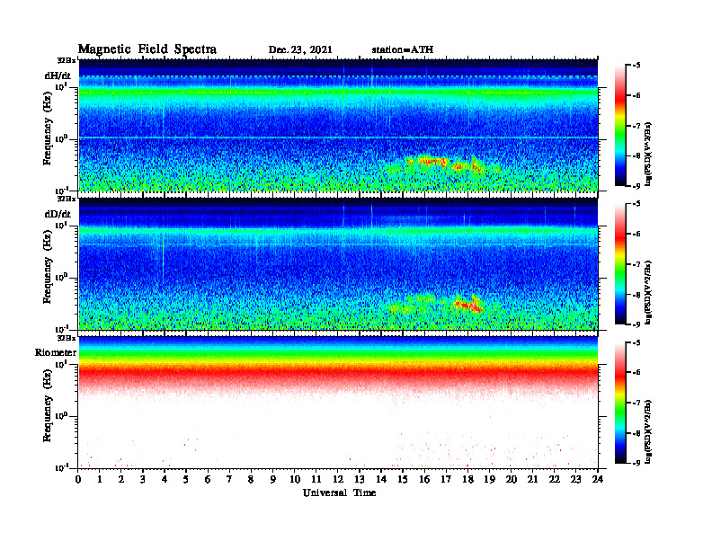Click hour 18 on the Universal Time axis
The width and height of the screenshot is (712, 550).
[x=467, y=479]
